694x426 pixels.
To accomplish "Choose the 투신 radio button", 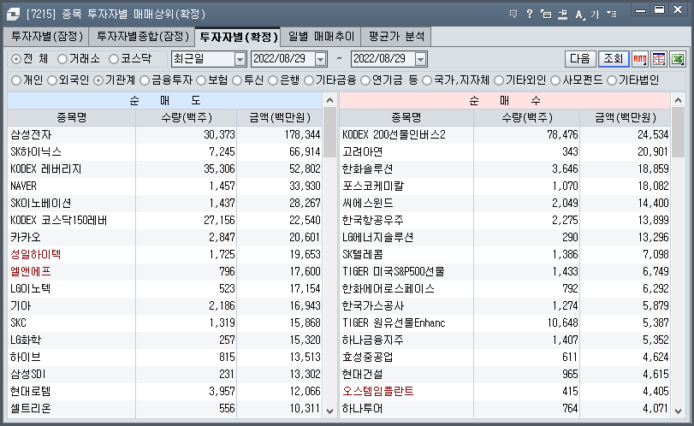I will [x=237, y=80].
